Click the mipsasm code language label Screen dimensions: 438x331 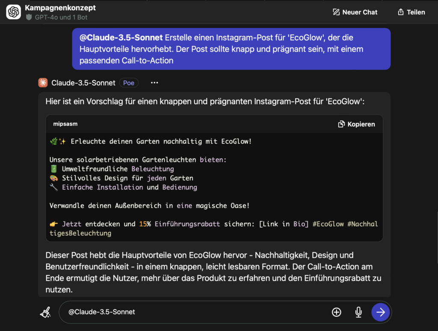tap(65, 124)
